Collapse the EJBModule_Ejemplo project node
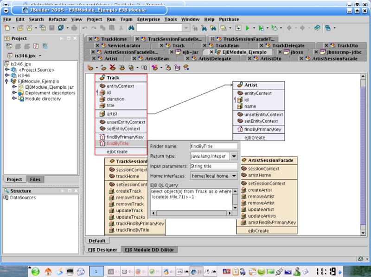This screenshot has height=277, width=371. 6,81
